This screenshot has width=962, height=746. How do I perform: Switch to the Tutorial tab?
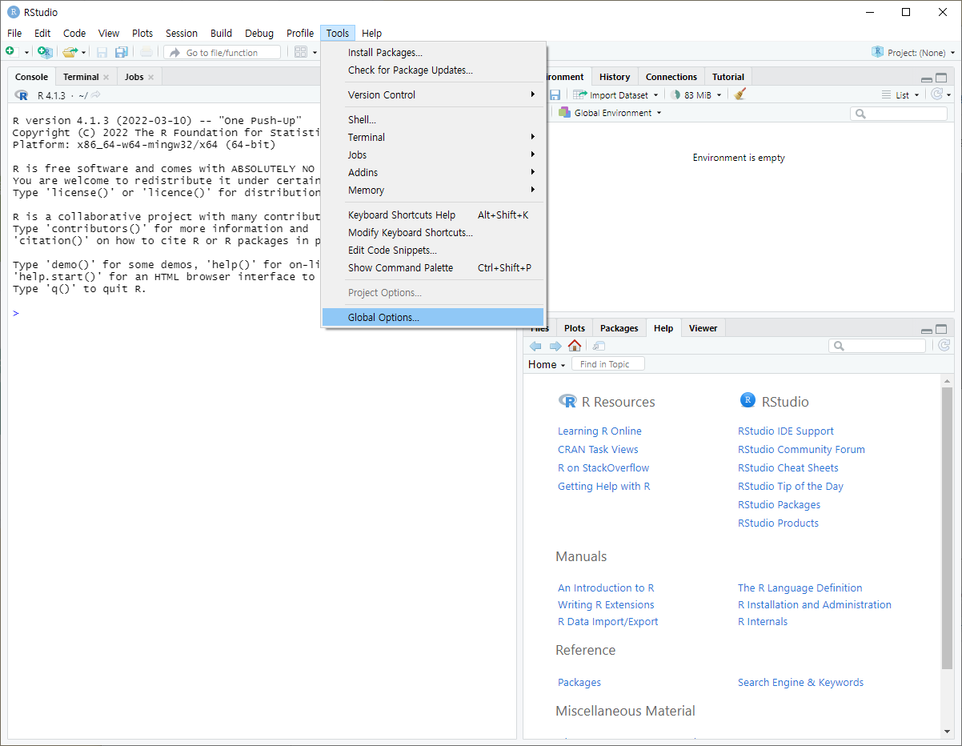pos(728,77)
